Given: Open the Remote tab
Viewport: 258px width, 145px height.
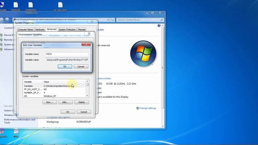Looking at the screenshot, I should 81,29.
